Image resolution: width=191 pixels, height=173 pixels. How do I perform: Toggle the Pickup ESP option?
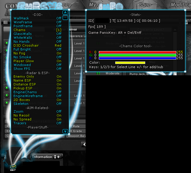pyautogui.click(x=37, y=88)
